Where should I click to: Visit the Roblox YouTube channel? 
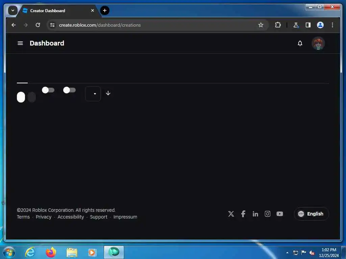point(279,214)
